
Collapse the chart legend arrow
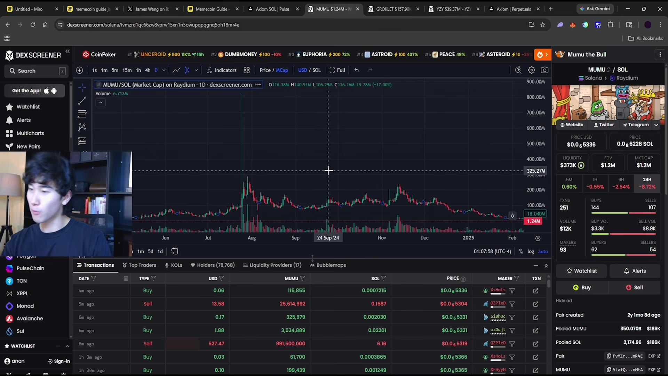101,102
